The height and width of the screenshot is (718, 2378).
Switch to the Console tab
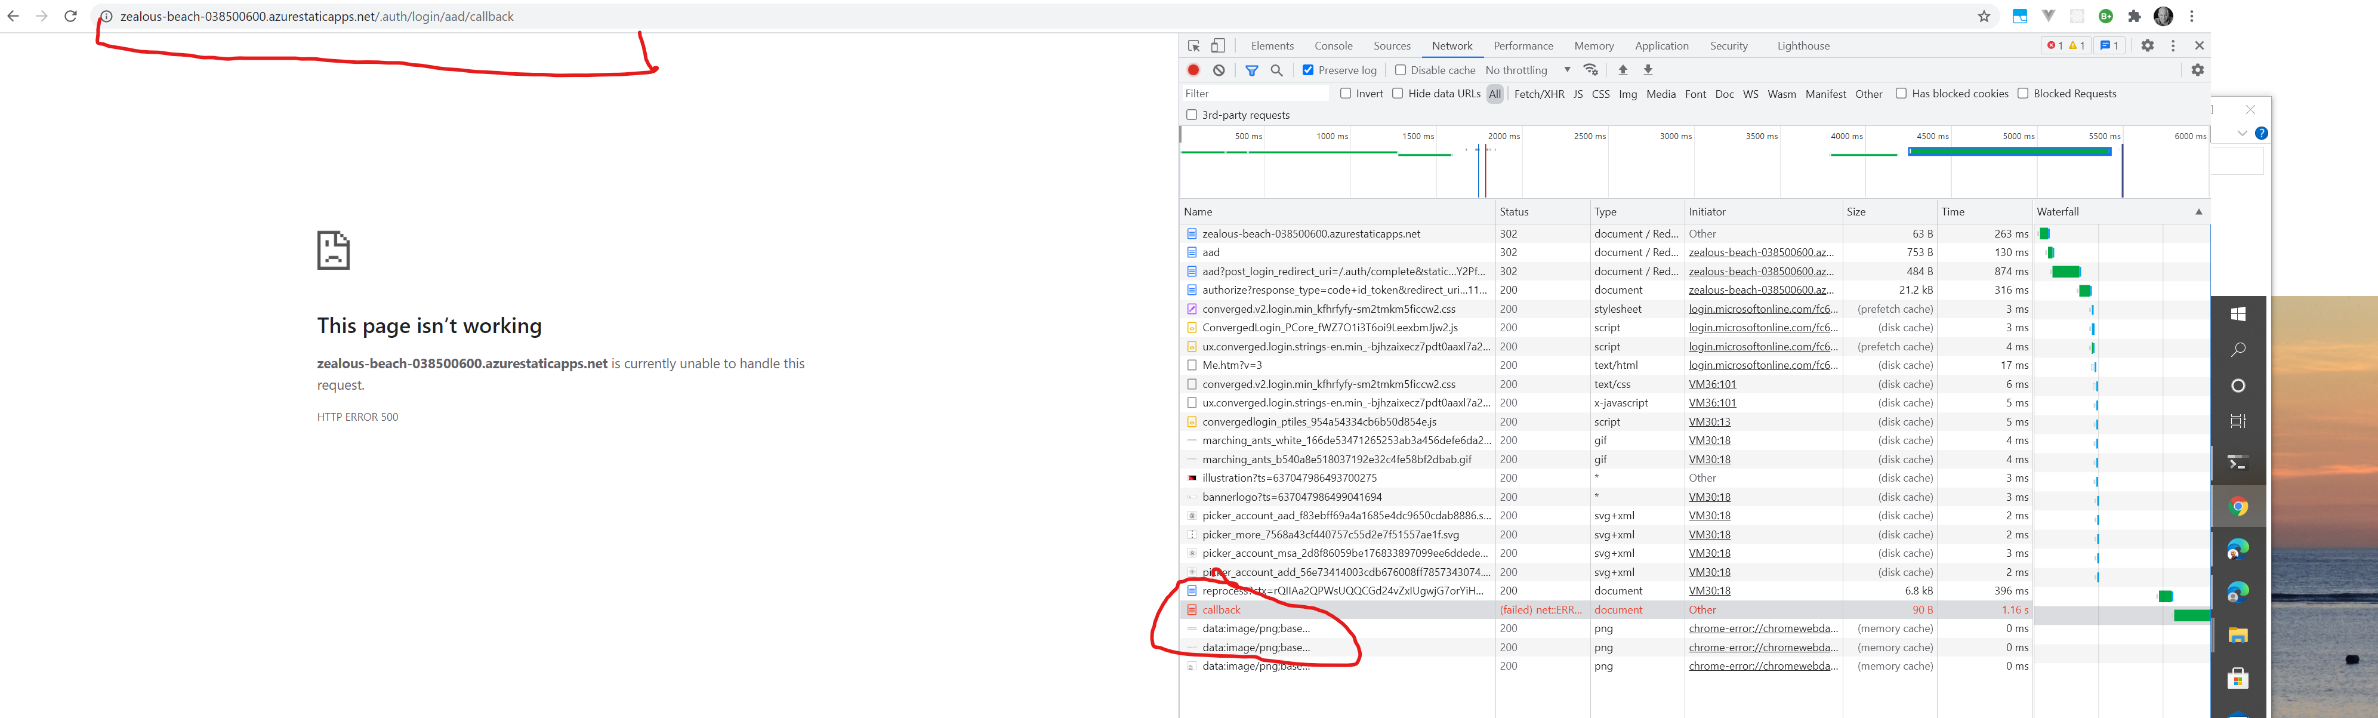pos(1333,45)
